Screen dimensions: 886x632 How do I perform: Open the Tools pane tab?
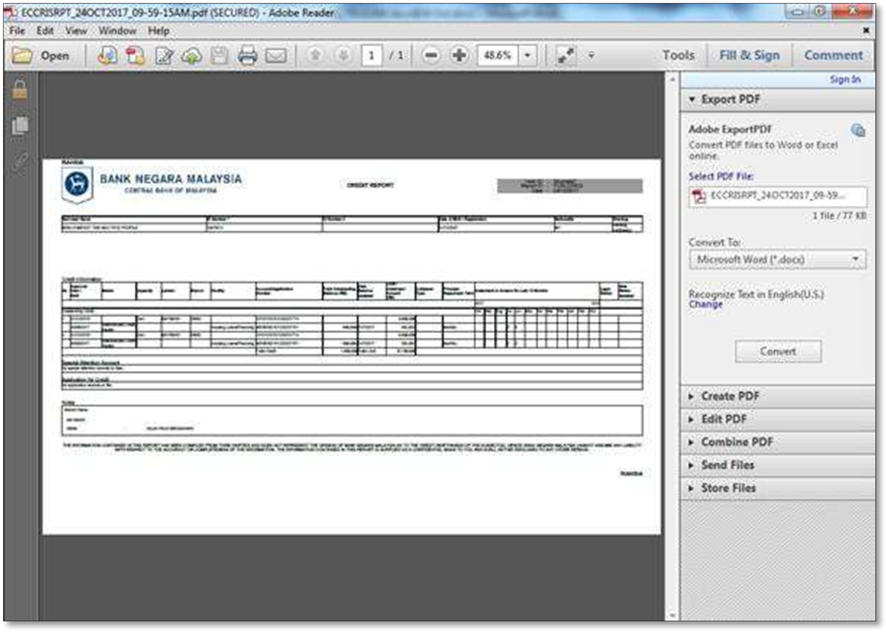tap(678, 55)
